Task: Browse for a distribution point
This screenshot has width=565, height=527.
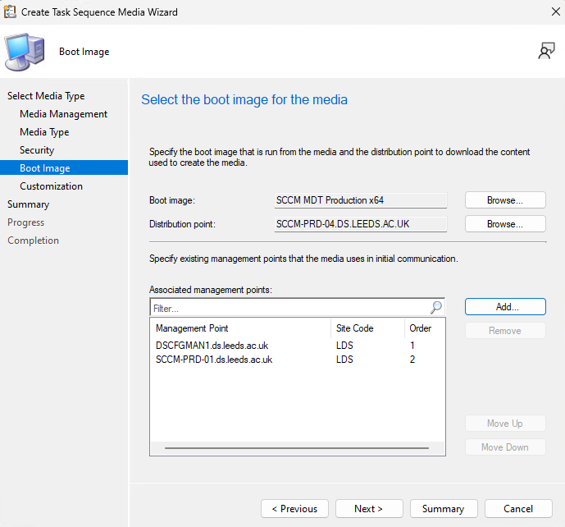Action: point(505,224)
